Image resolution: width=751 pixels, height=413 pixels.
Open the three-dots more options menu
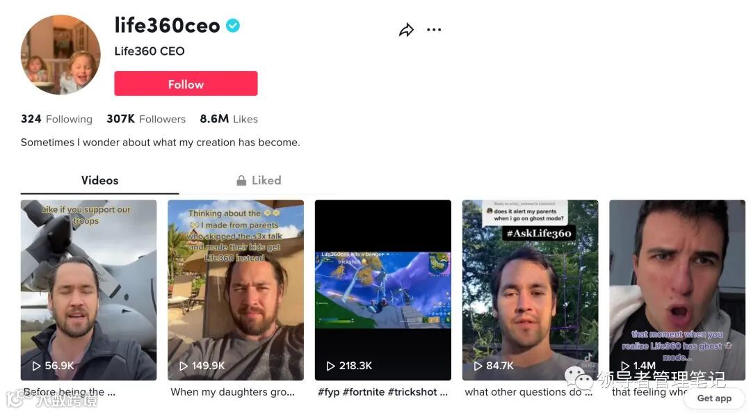point(434,30)
